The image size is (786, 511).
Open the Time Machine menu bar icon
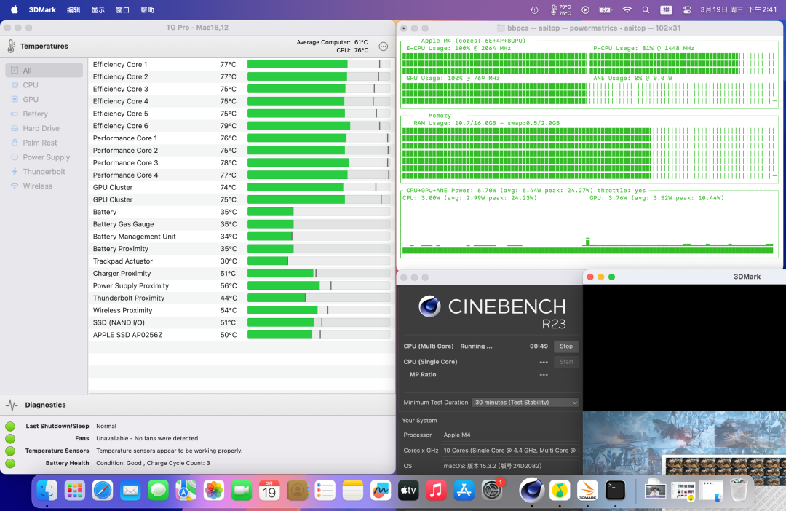click(534, 10)
